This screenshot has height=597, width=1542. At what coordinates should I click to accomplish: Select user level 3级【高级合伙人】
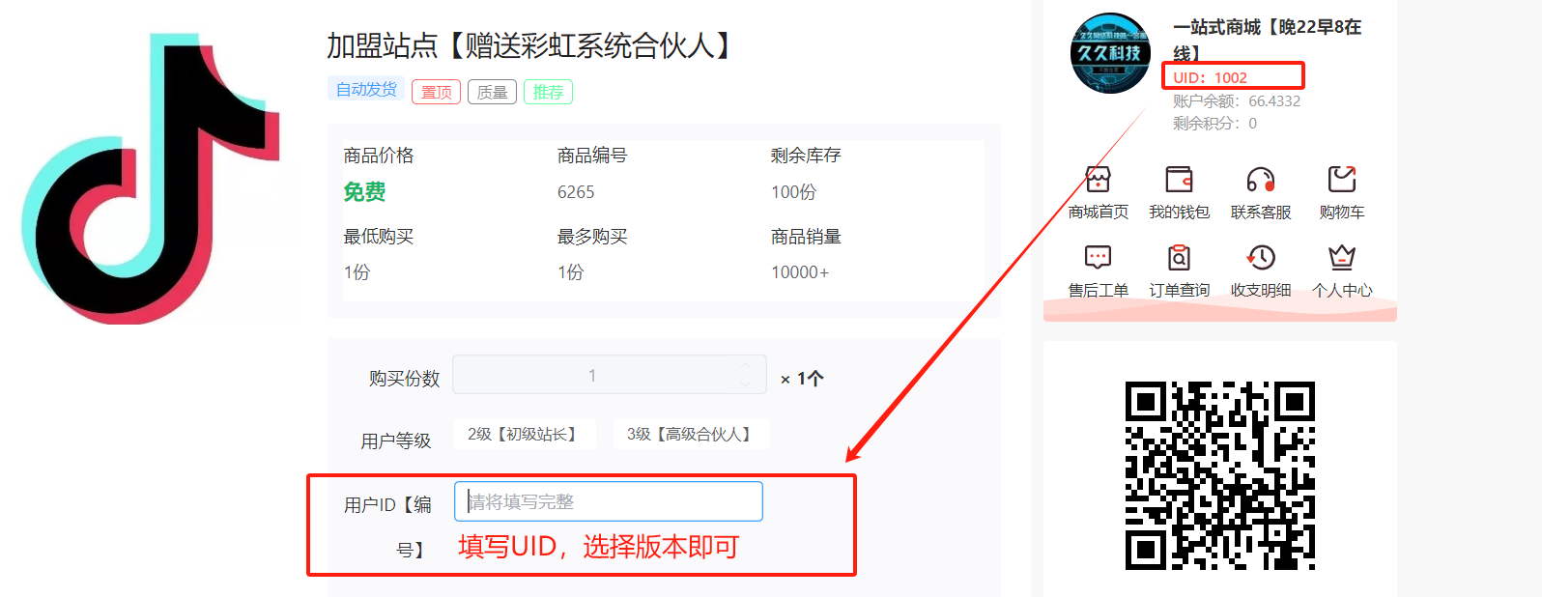point(690,435)
